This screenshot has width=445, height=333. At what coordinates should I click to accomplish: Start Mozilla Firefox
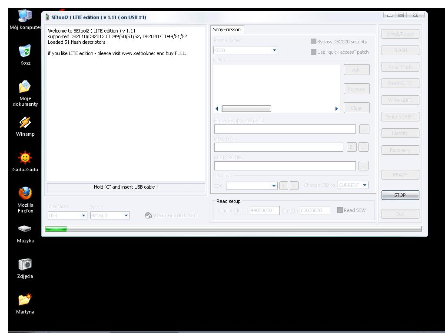[x=25, y=193]
